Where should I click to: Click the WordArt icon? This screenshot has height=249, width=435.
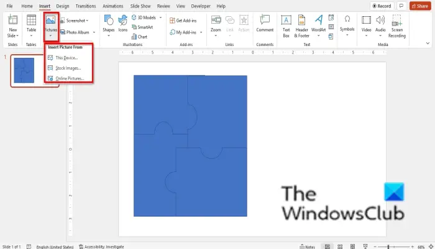tap(318, 26)
